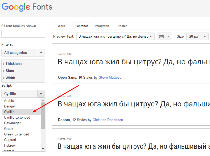Click the keyboard icon next to preview text
The width and height of the screenshot is (210, 156).
pos(161,37)
